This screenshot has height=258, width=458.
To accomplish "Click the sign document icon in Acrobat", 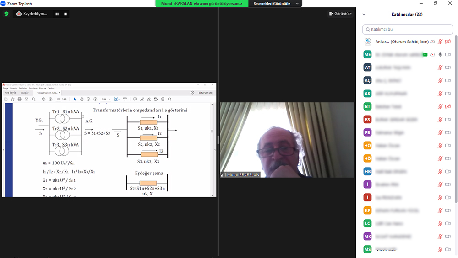I will pyautogui.click(x=149, y=99).
